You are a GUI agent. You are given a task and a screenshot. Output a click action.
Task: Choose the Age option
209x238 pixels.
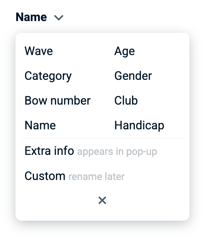[x=124, y=51]
